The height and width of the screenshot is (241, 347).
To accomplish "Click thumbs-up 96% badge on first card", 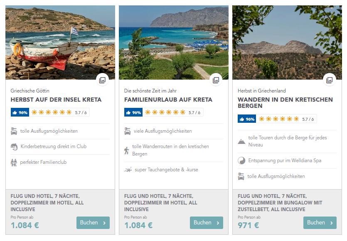I will point(20,112).
